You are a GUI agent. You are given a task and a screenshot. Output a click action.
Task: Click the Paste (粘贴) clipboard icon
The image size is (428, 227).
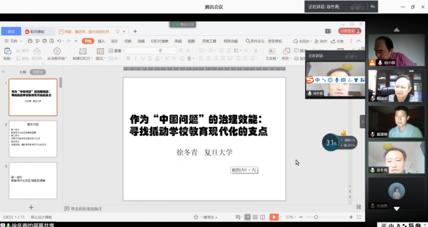7,51
